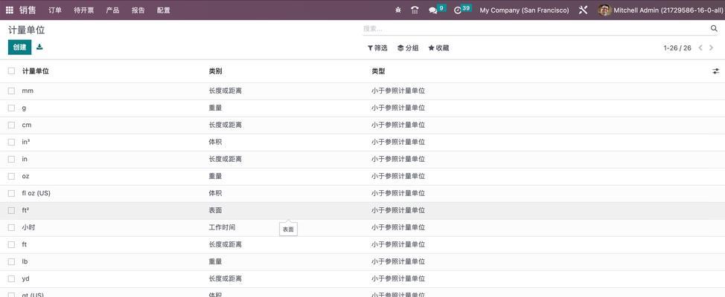Viewport: 725px width, 297px height.
Task: Click the wrench tools icon in navbar
Action: pos(583,10)
